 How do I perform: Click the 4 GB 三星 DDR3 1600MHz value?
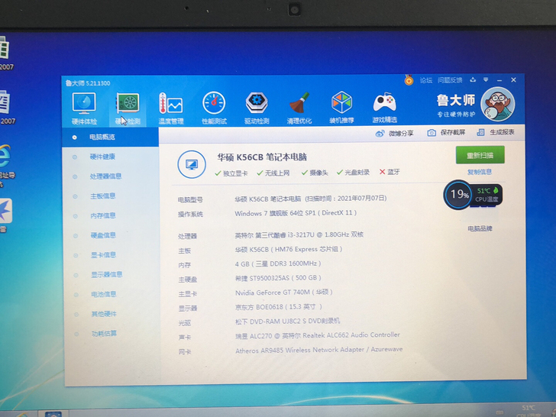click(278, 263)
